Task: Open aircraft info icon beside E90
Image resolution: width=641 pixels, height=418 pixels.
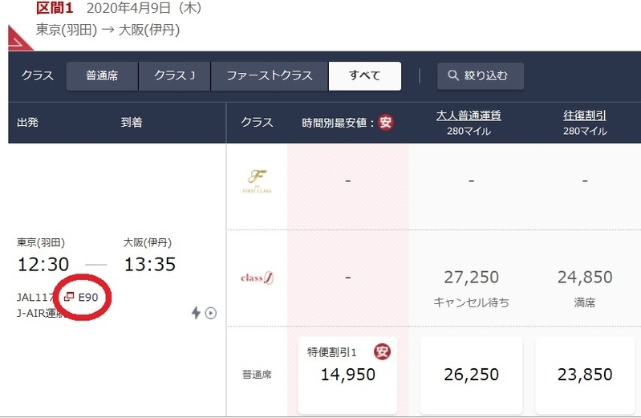Action: [69, 297]
